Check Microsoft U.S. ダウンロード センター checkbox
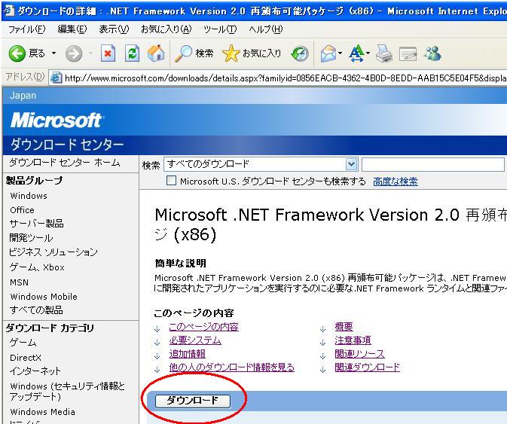 coord(171,180)
